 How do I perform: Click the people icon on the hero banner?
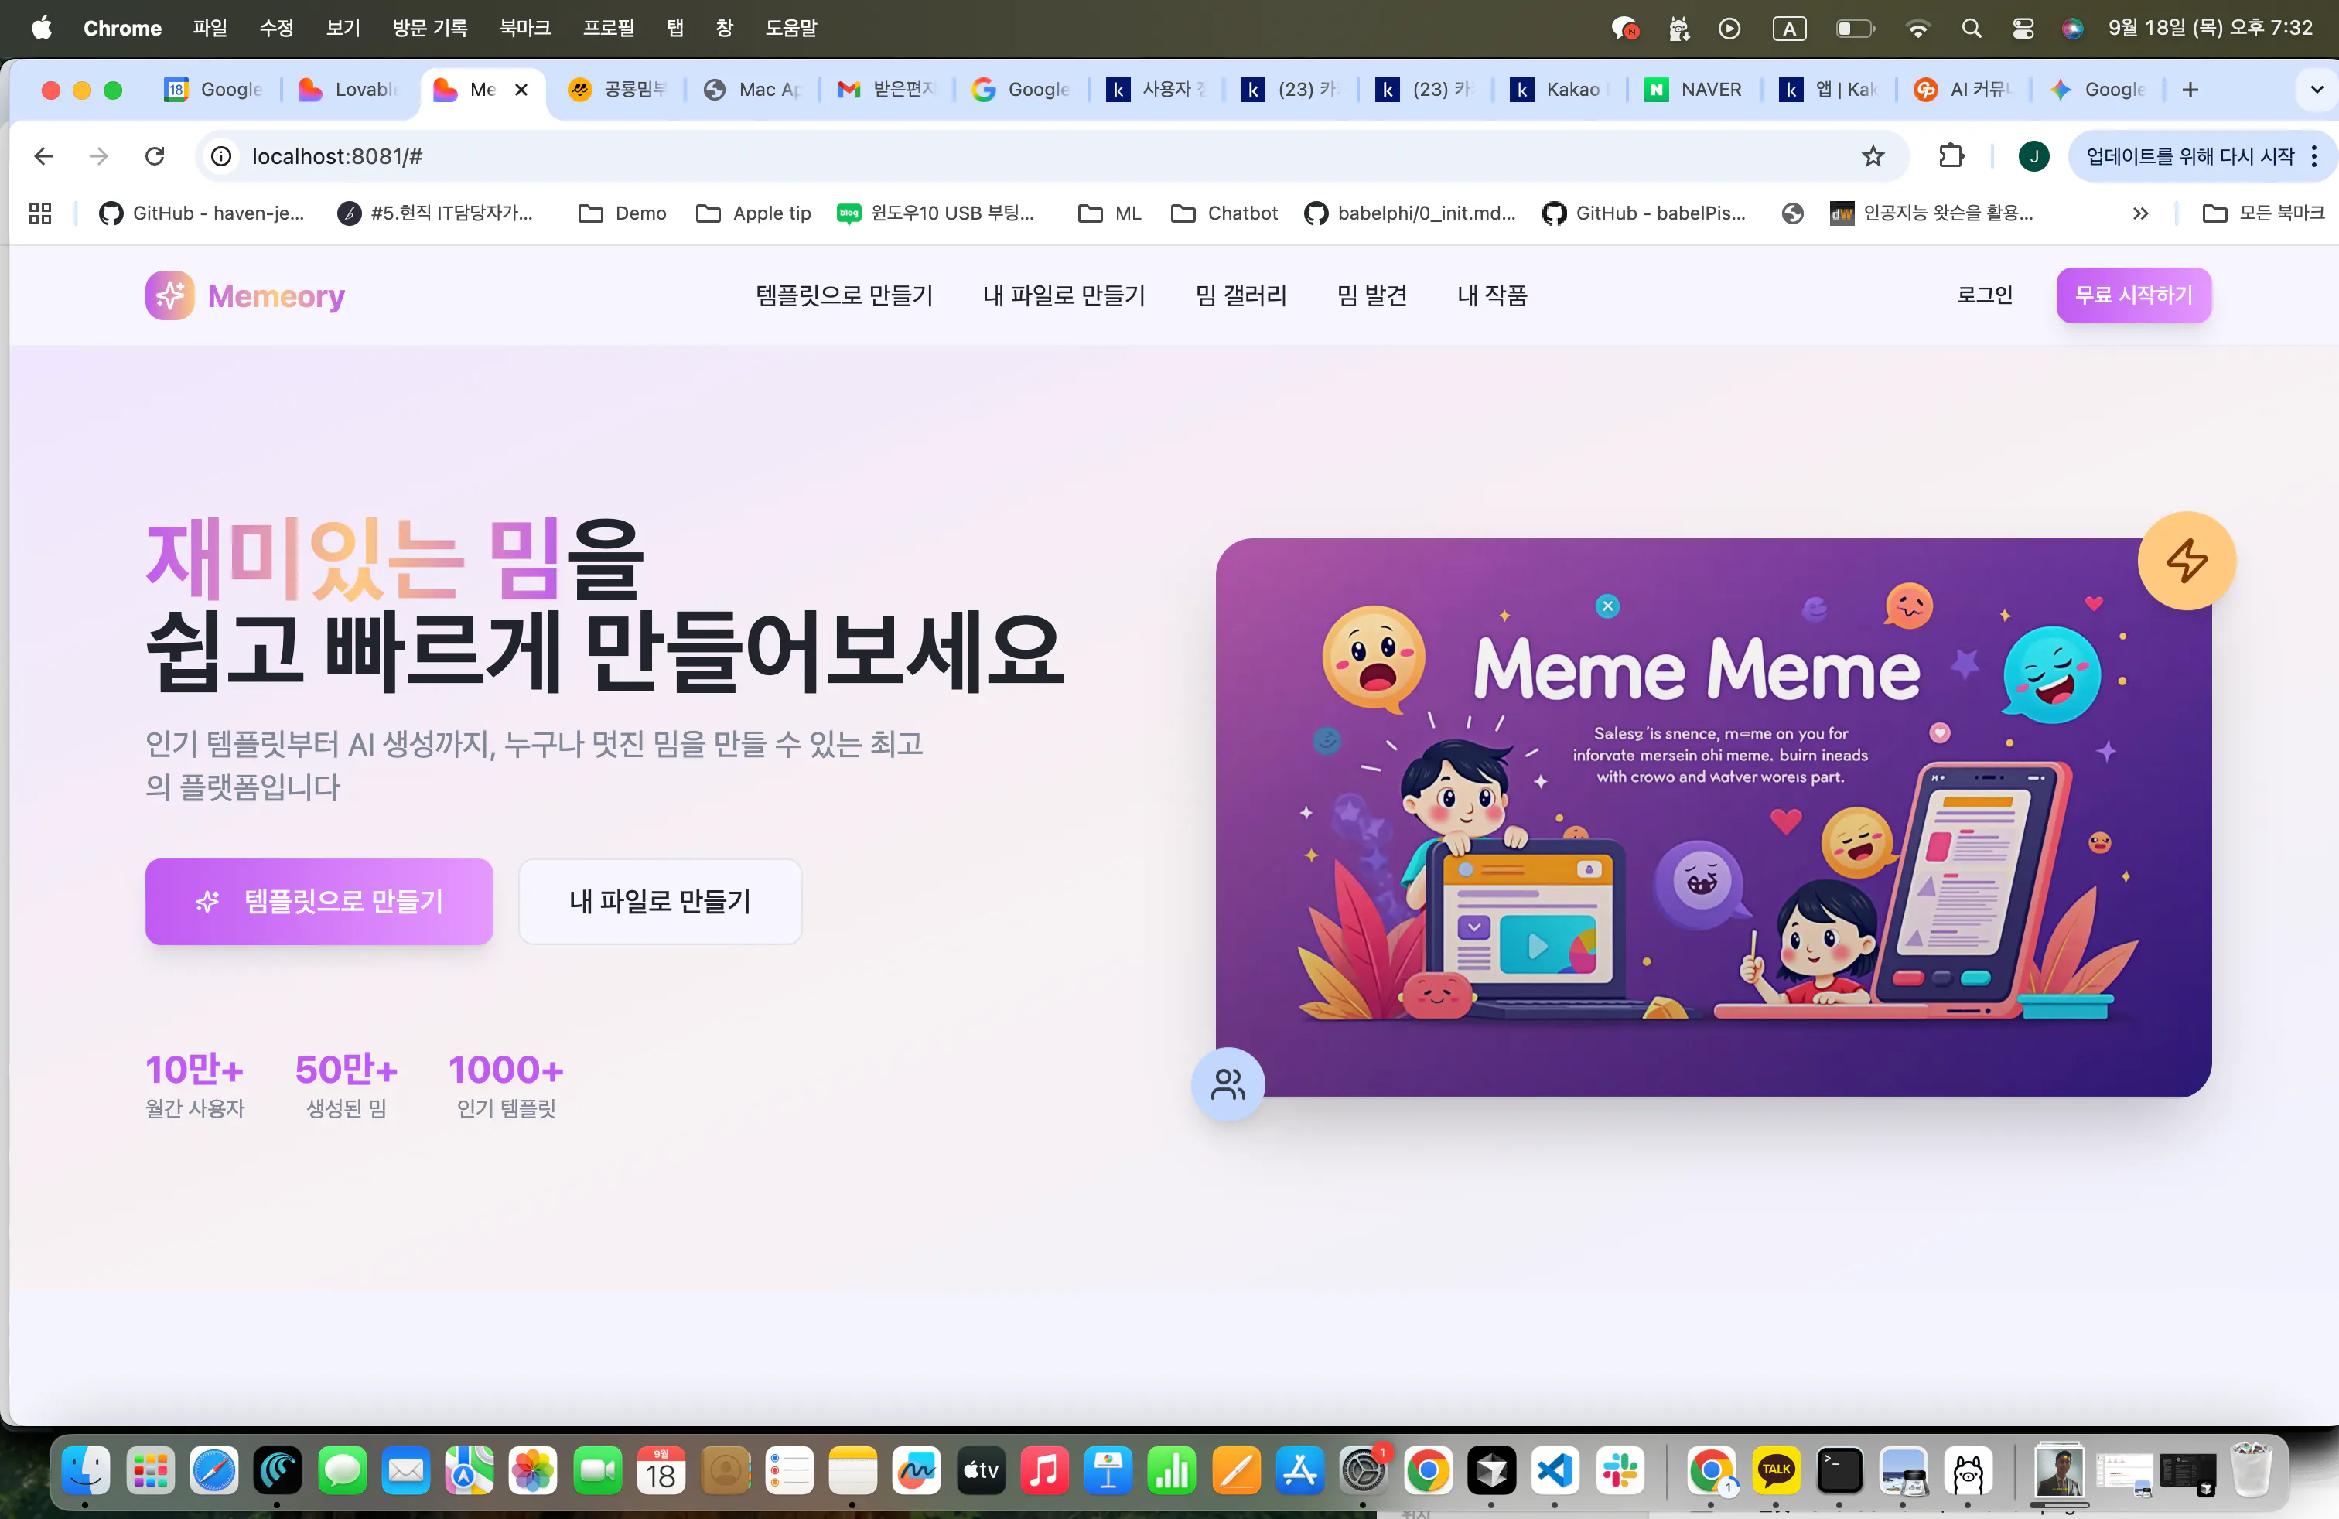pyautogui.click(x=1228, y=1084)
